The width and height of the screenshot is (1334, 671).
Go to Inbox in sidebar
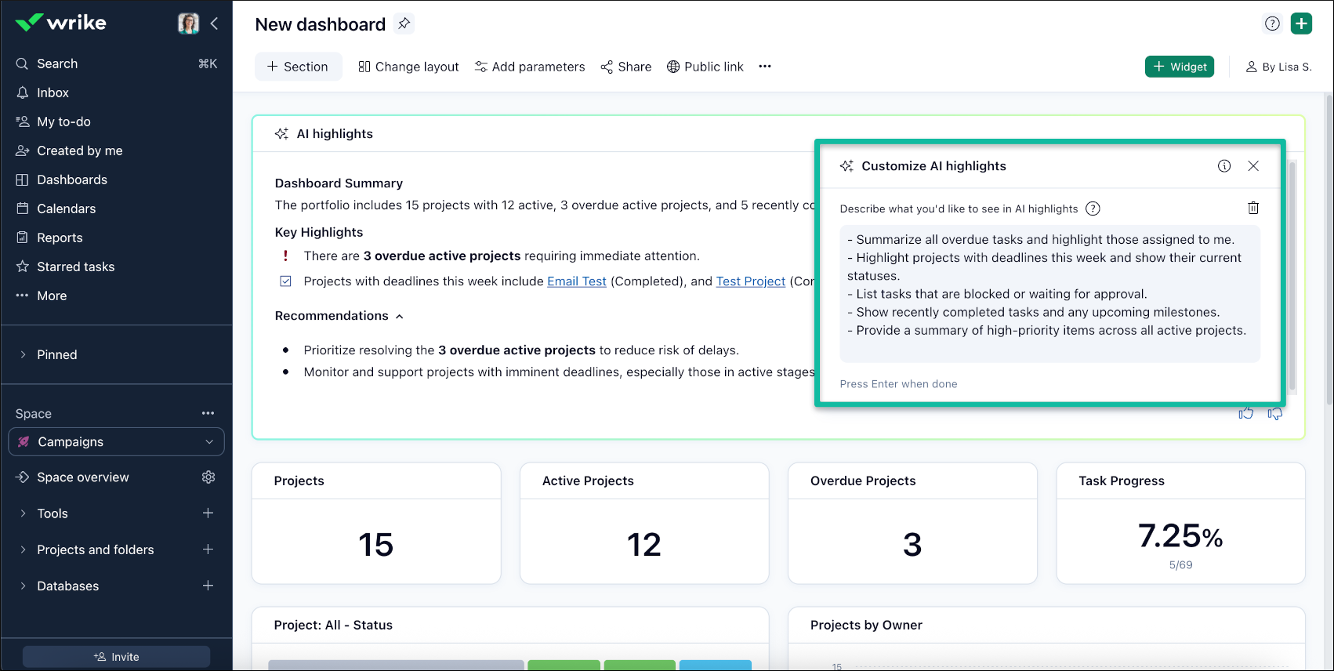point(53,92)
